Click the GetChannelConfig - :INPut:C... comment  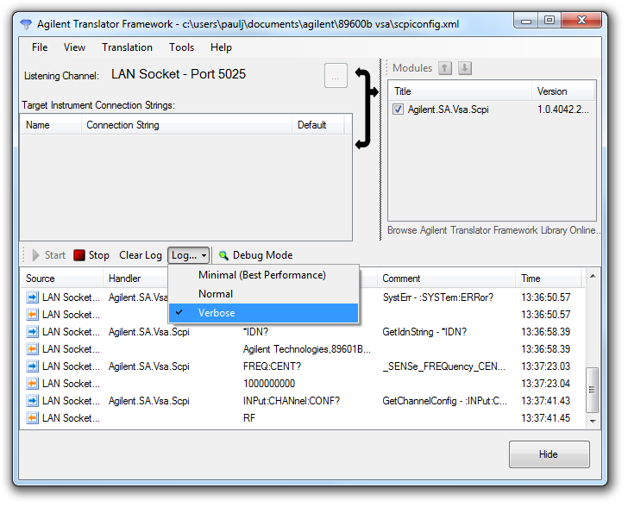coord(445,400)
